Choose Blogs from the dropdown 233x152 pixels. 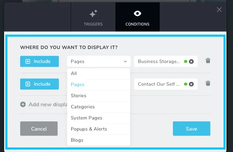tap(99, 140)
